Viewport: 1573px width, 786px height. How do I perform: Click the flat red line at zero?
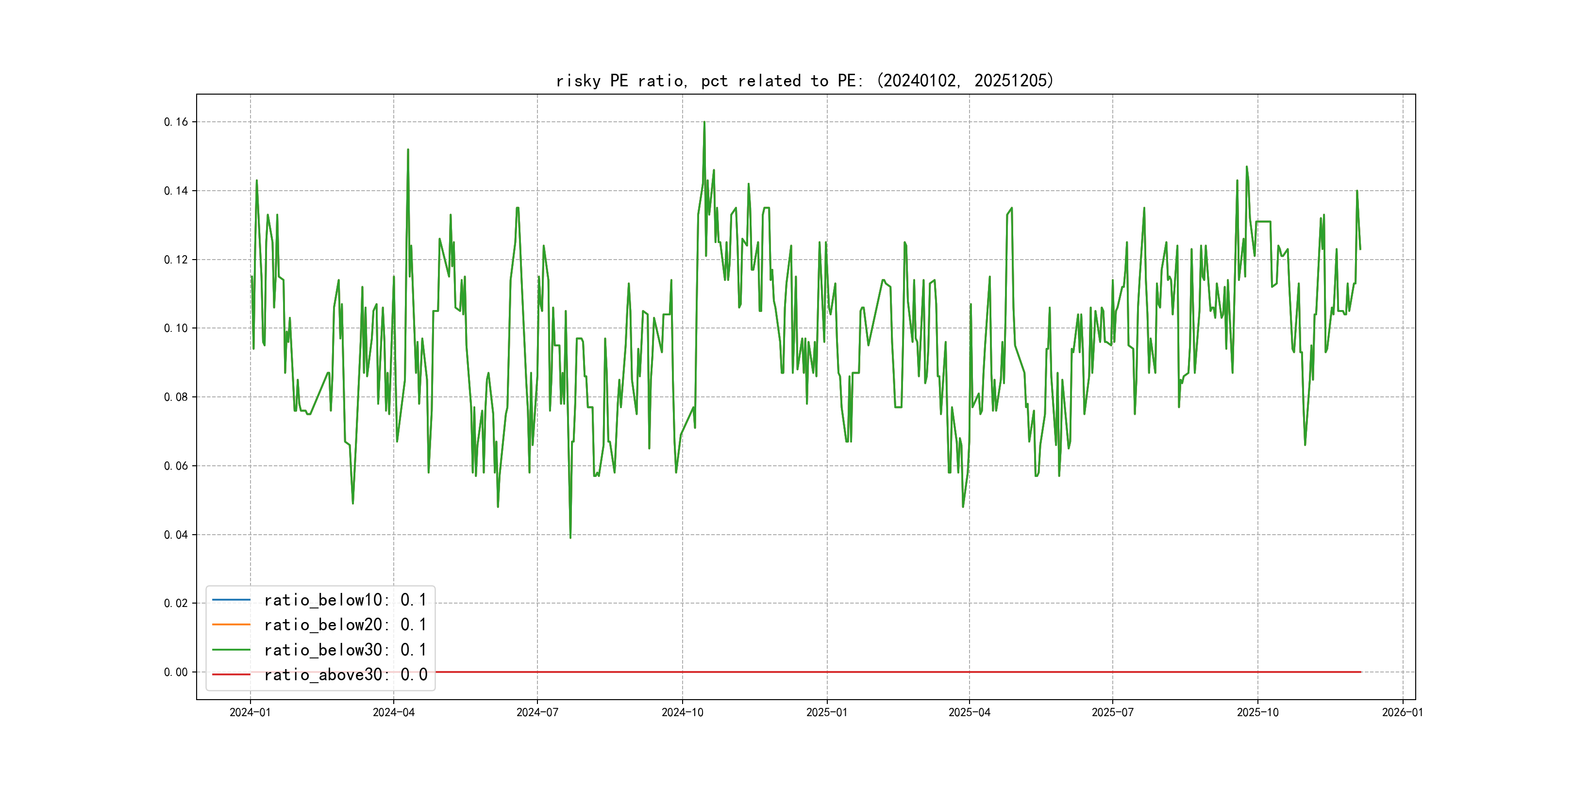pos(916,672)
